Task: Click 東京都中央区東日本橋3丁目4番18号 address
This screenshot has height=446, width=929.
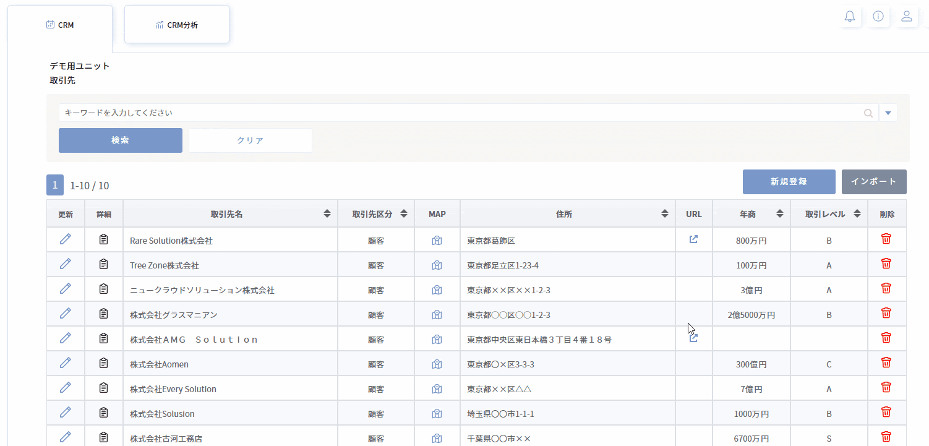Action: tap(539, 340)
